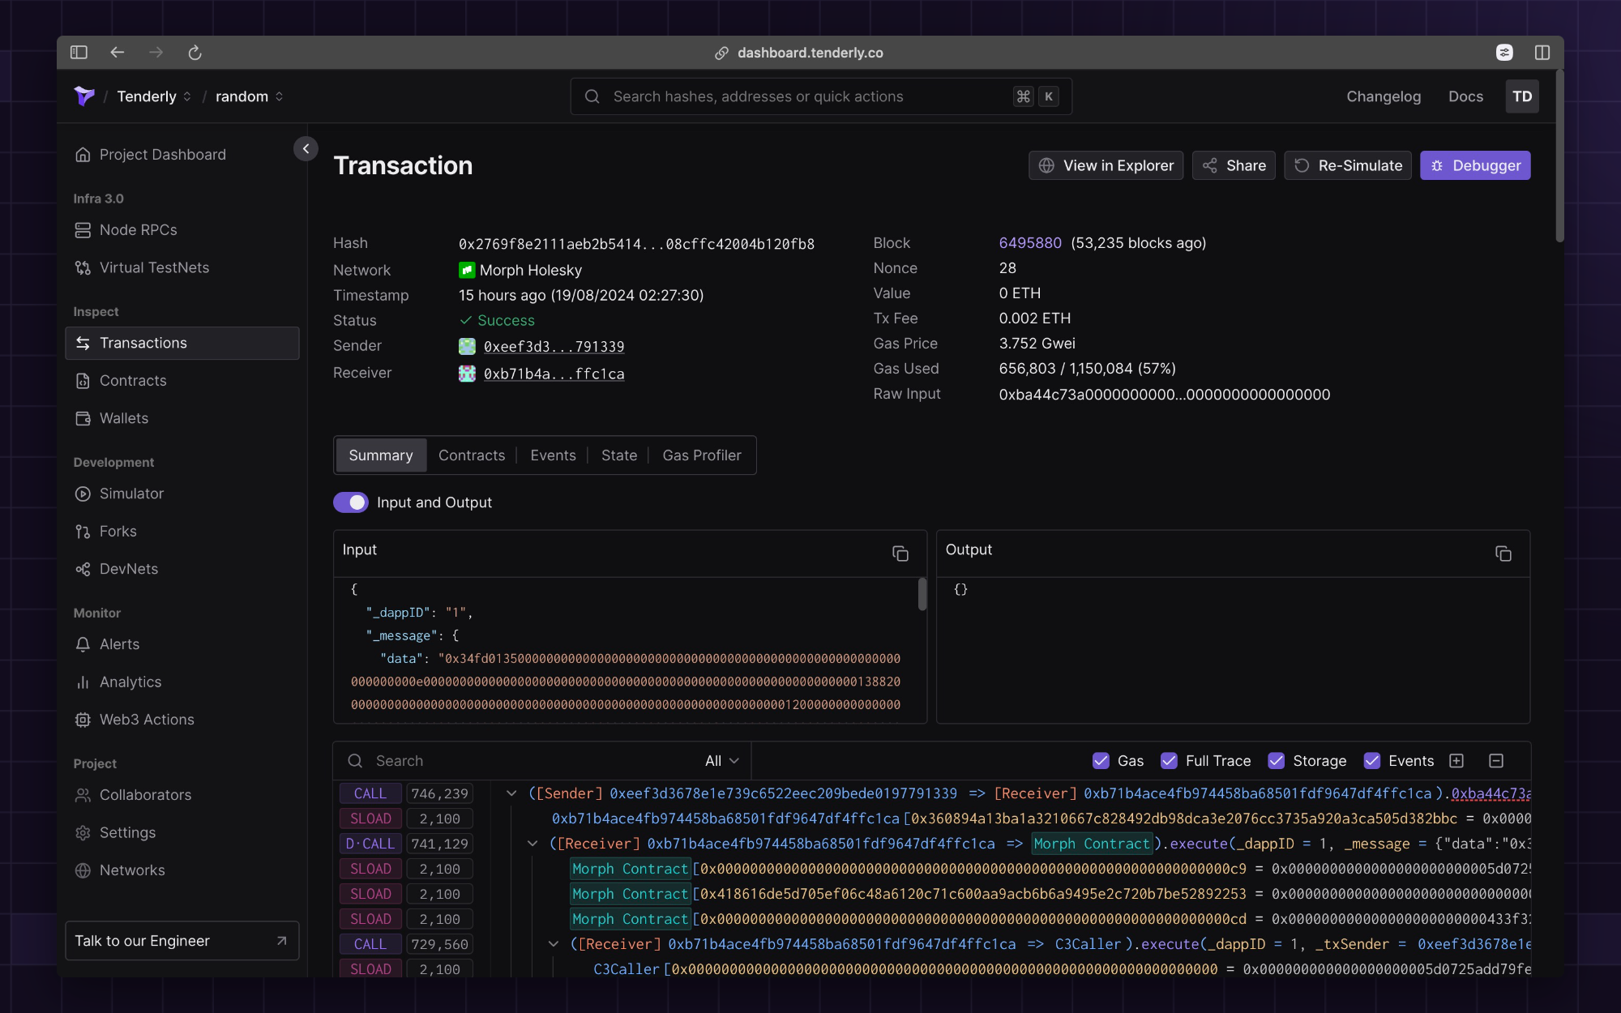Expand all trace rows with plus icon
1621x1013 pixels.
pyautogui.click(x=1456, y=761)
